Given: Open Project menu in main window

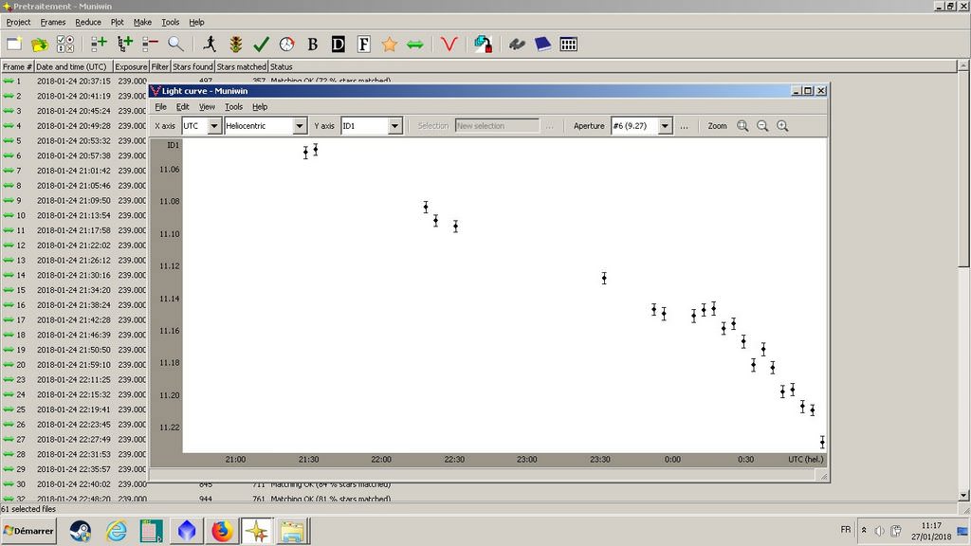Looking at the screenshot, I should pyautogui.click(x=18, y=22).
